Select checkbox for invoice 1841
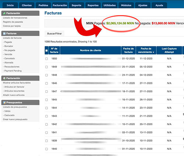184x156 pixels. (x=46, y=132)
